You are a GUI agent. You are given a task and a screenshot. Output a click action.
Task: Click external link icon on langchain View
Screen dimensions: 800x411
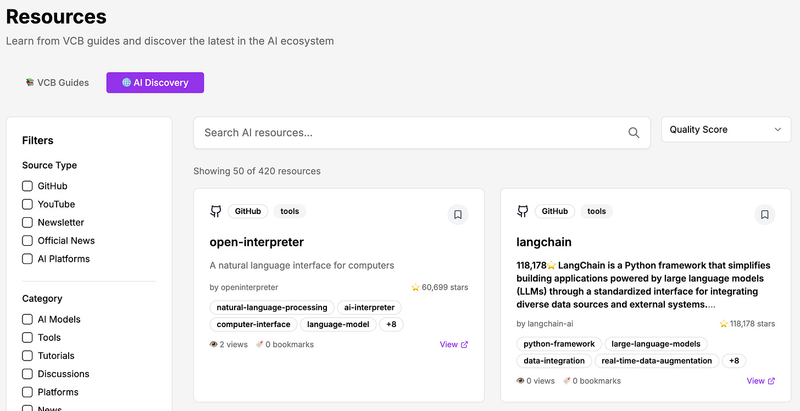click(771, 381)
